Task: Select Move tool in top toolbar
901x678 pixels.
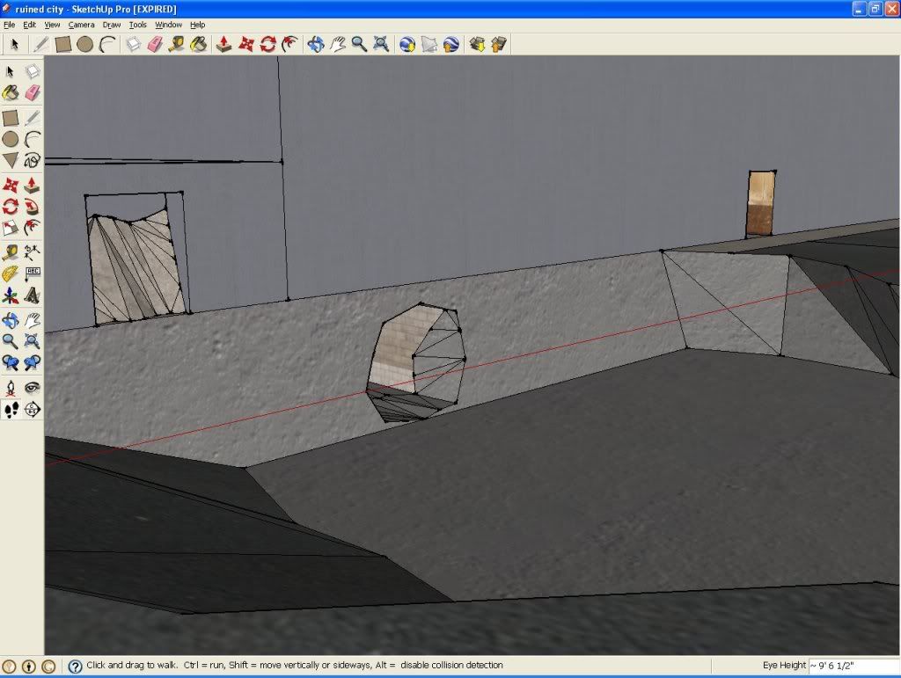Action: tap(246, 44)
